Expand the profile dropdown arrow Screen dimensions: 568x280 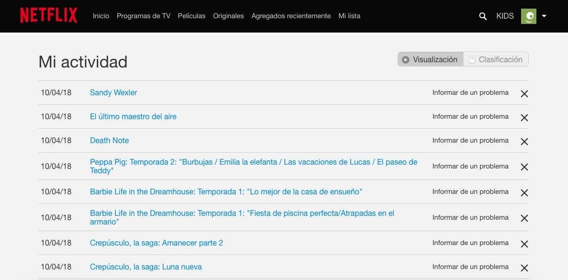[x=544, y=16]
